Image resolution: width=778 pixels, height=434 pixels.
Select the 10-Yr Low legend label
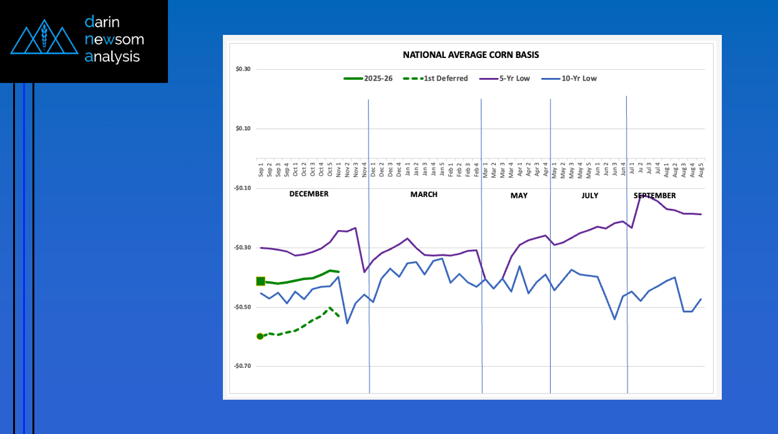pos(578,79)
